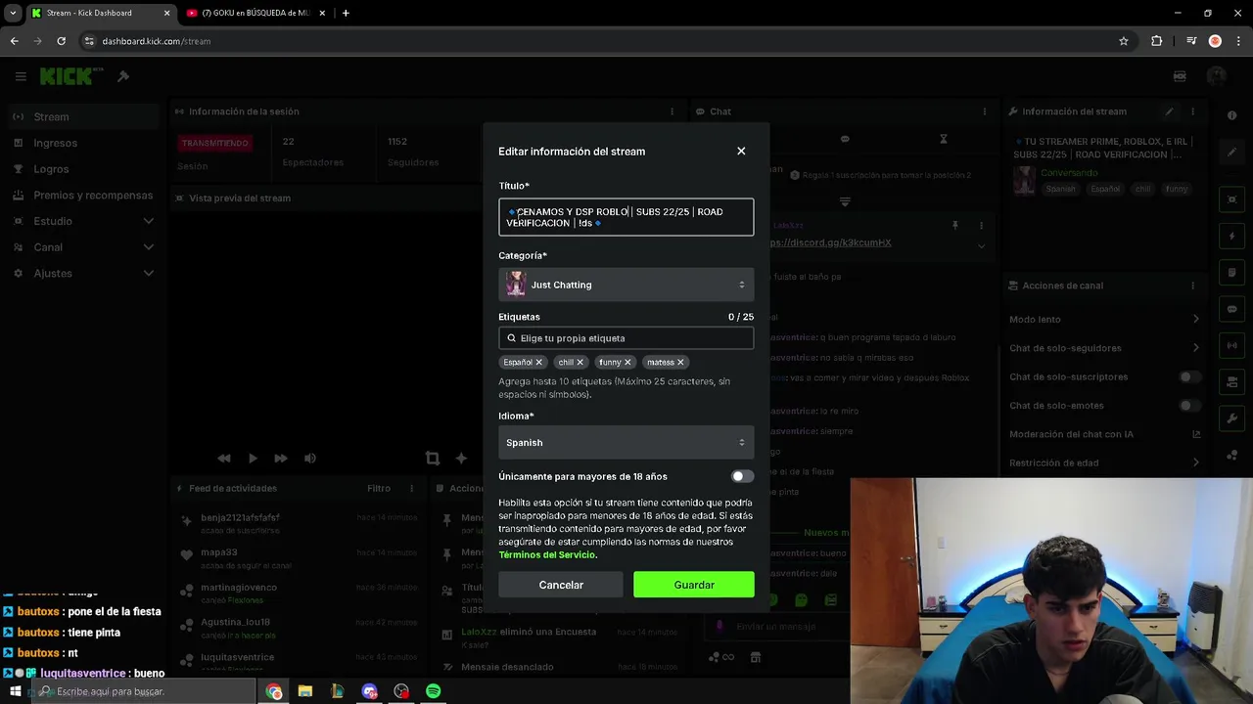Focus the Elige tu propia etiqueta search box
Image resolution: width=1253 pixels, height=704 pixels.
(626, 338)
